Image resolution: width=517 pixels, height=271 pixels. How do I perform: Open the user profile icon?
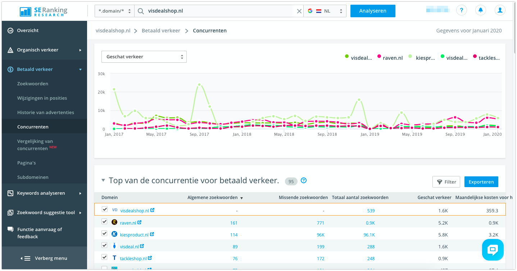click(x=500, y=10)
